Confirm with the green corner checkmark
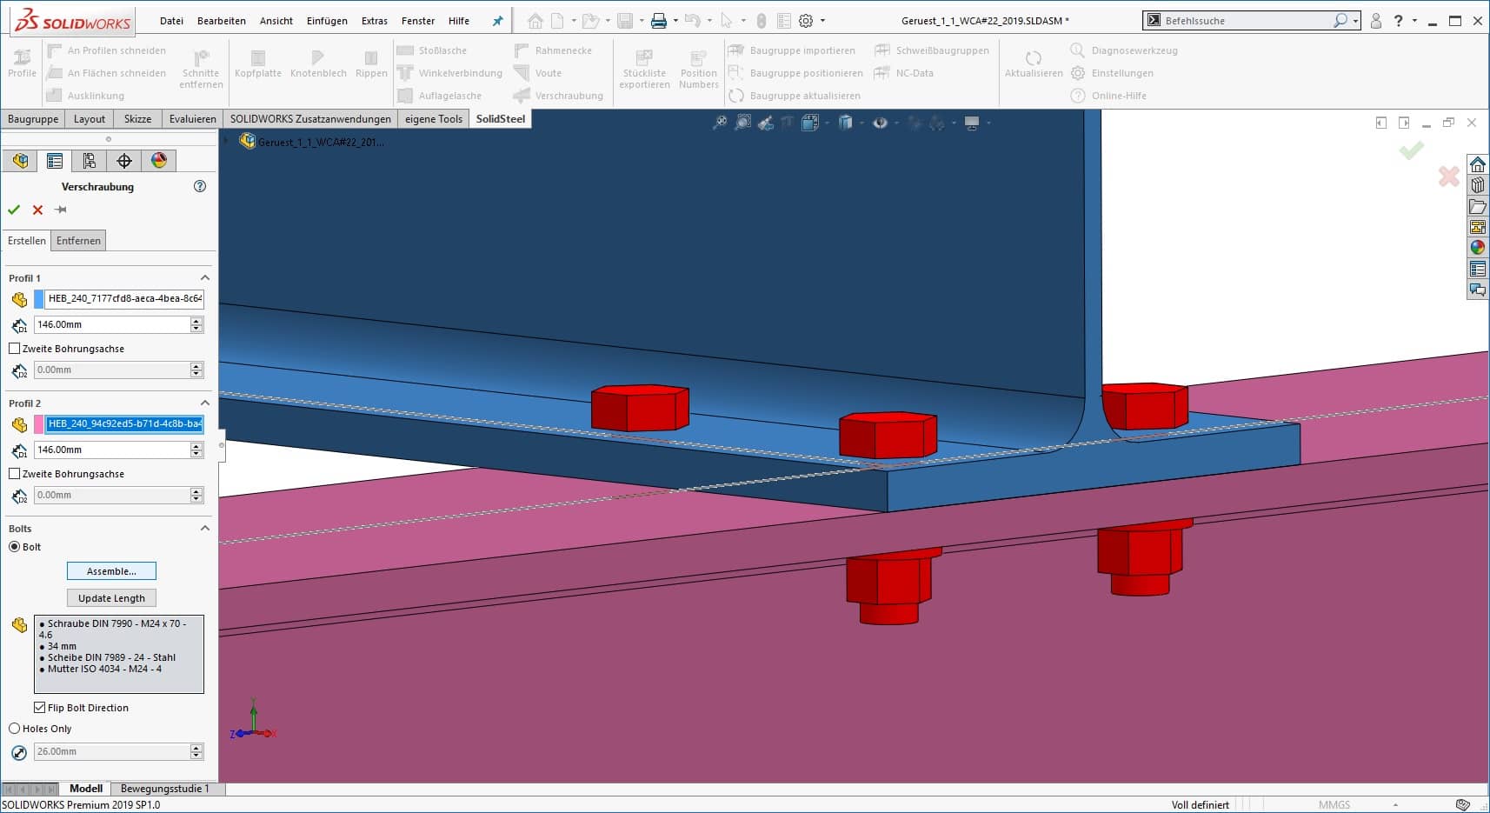Screen dimensions: 1490x813 pos(1411,150)
